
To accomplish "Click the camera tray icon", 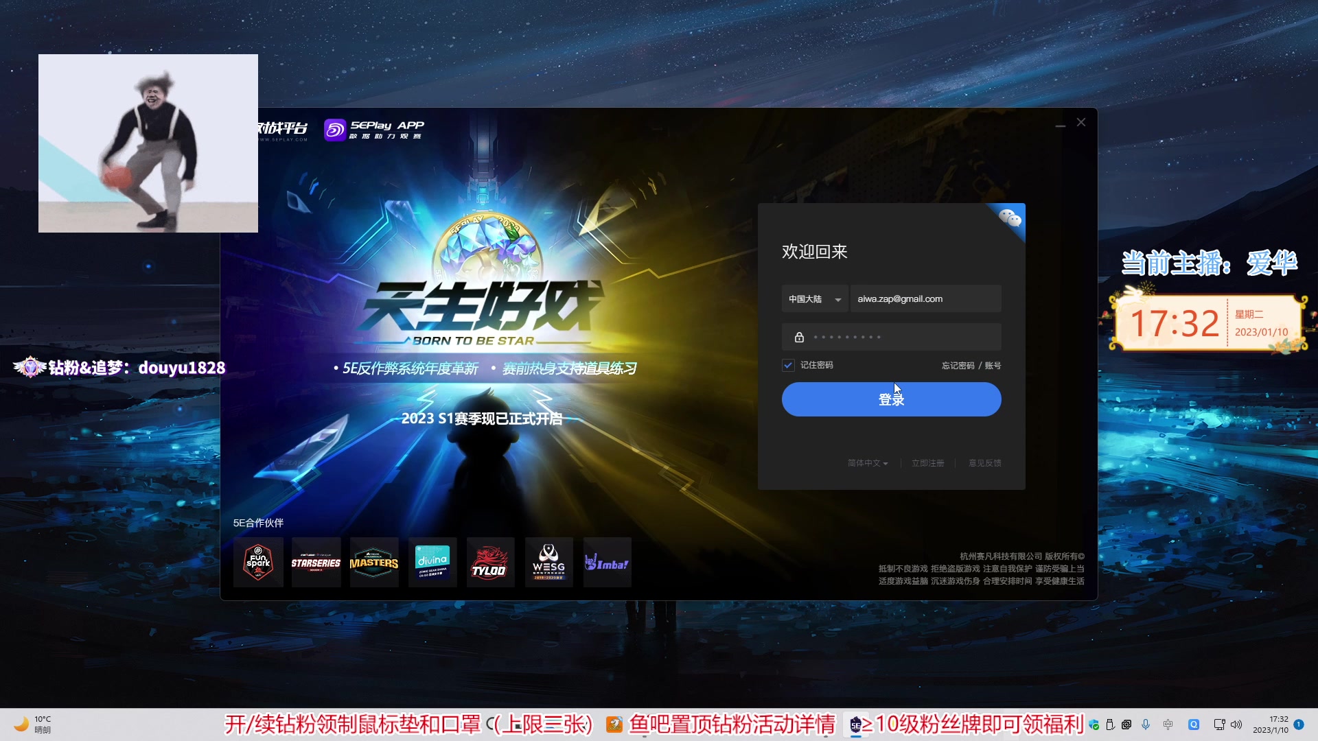I will coord(1126,725).
